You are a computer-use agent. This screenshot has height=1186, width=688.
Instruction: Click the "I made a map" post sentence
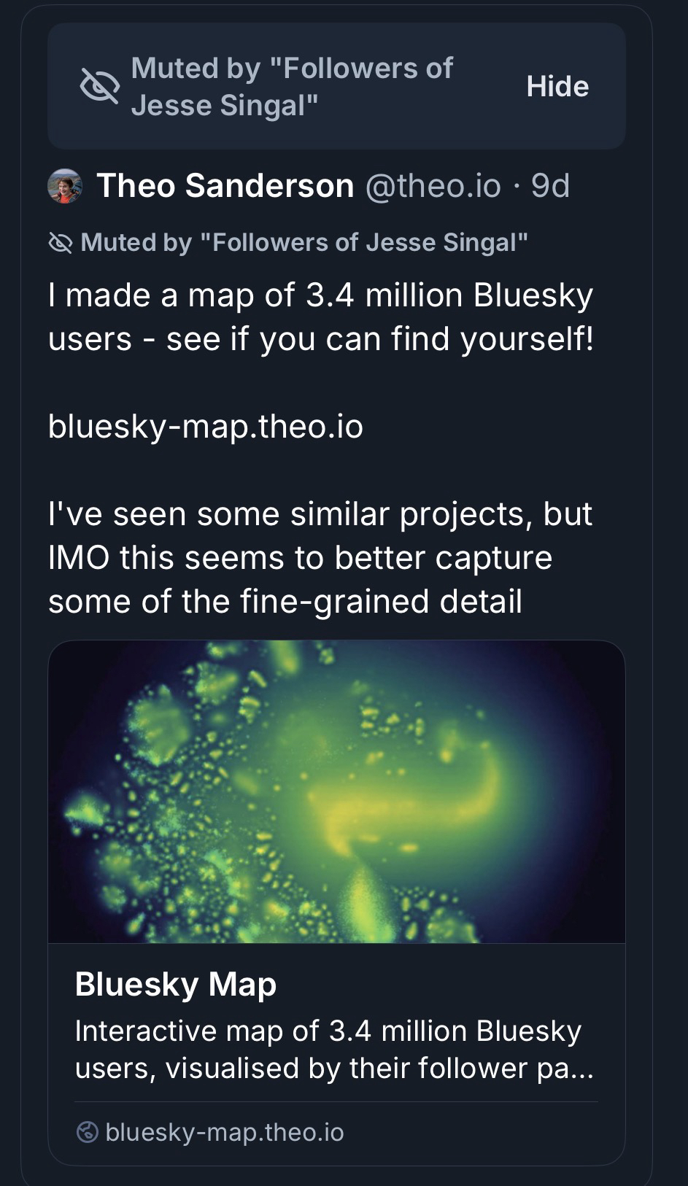[320, 296]
